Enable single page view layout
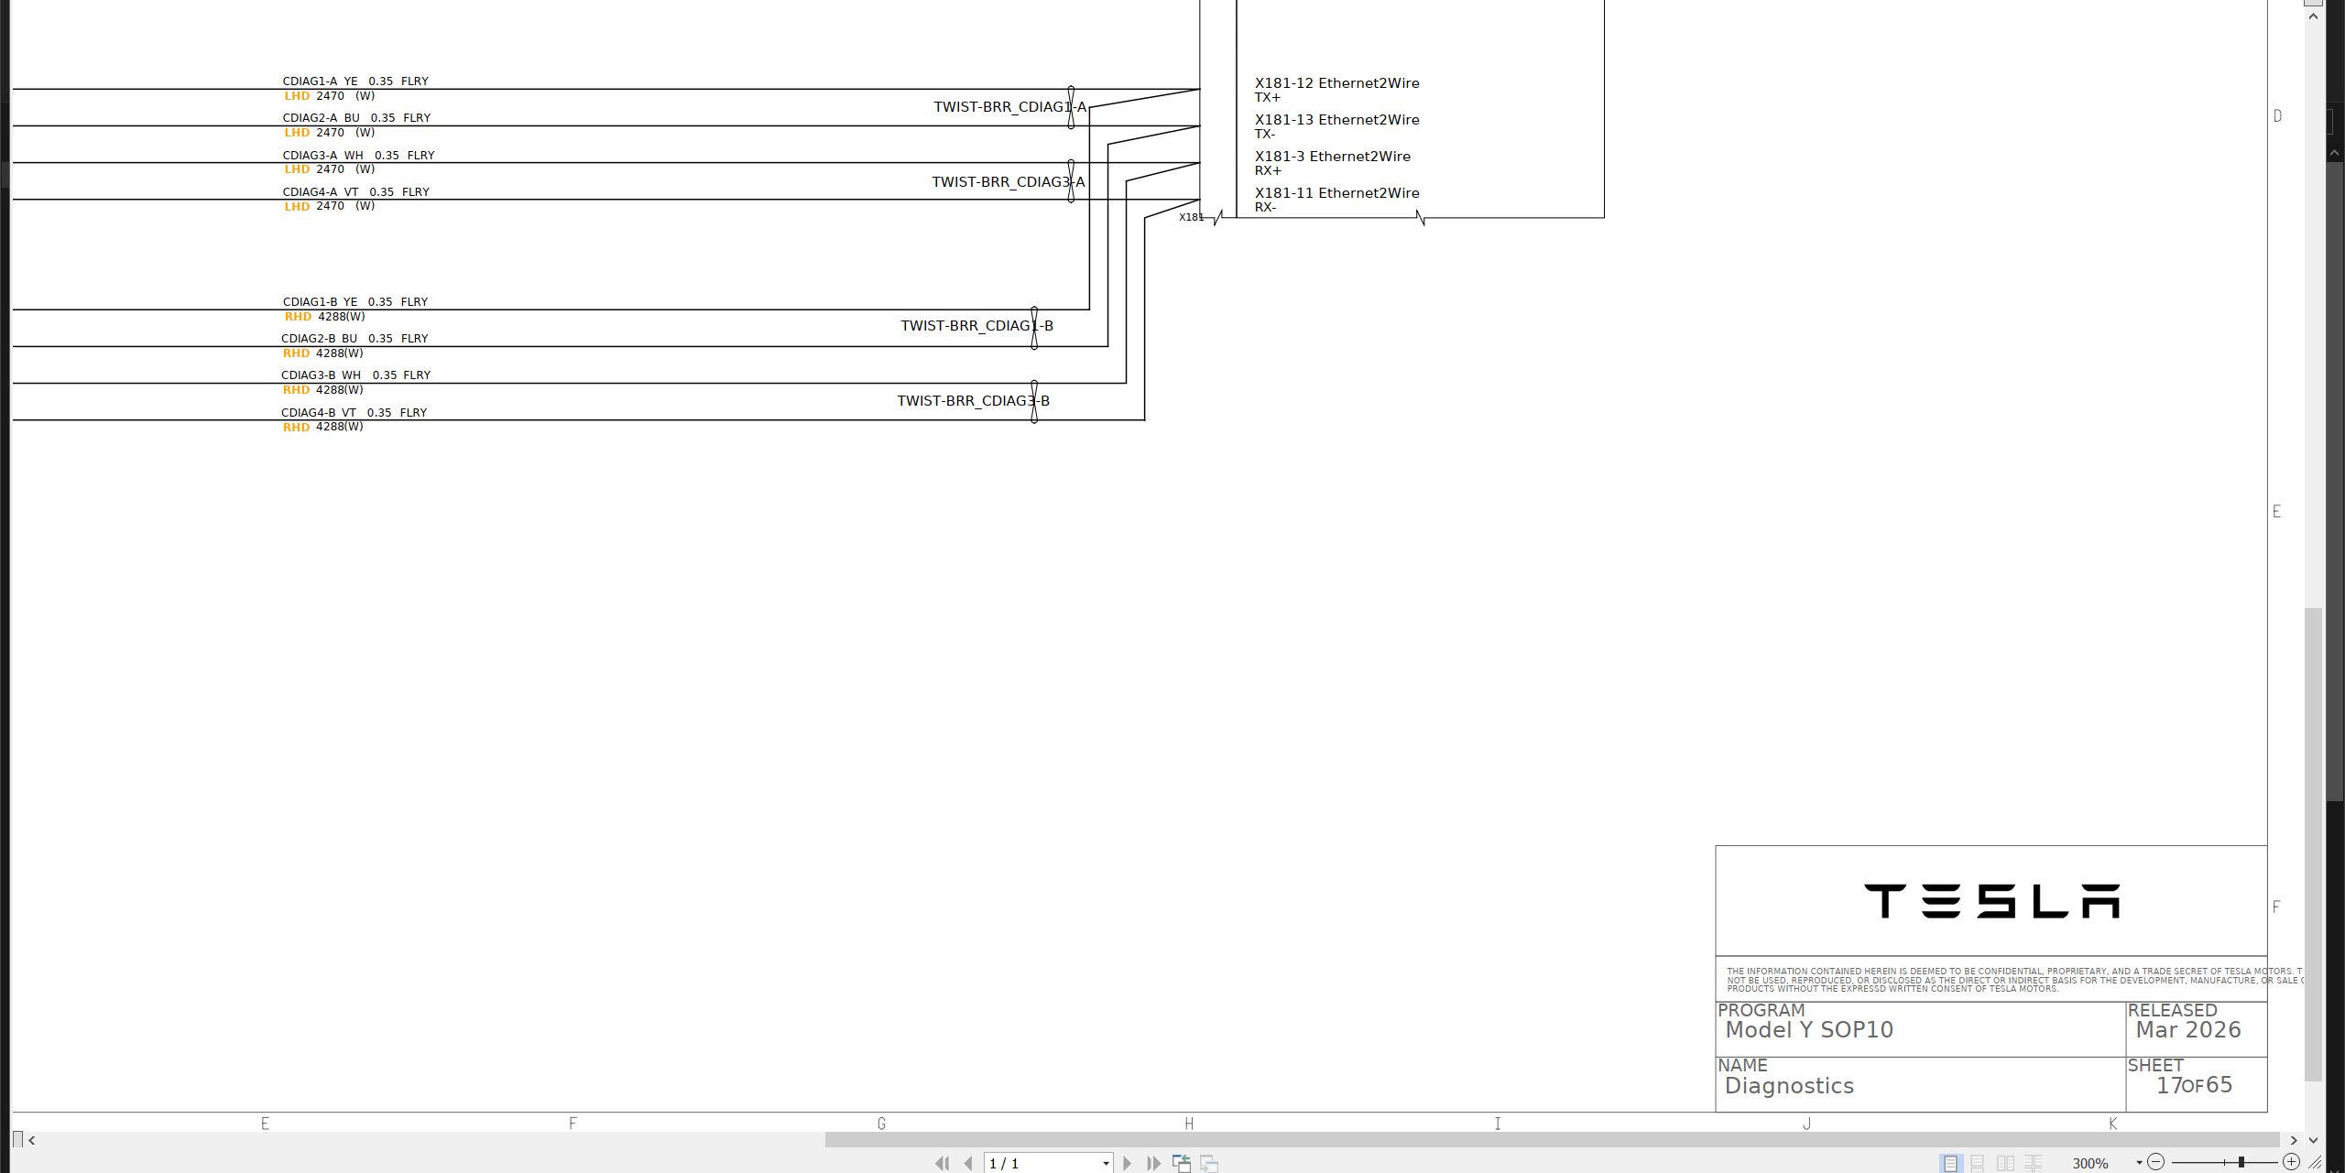2345x1173 pixels. 1950,1163
